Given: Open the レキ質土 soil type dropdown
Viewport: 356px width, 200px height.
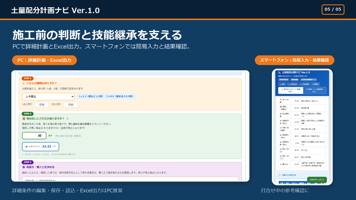Looking at the screenshot, I should click(x=48, y=97).
